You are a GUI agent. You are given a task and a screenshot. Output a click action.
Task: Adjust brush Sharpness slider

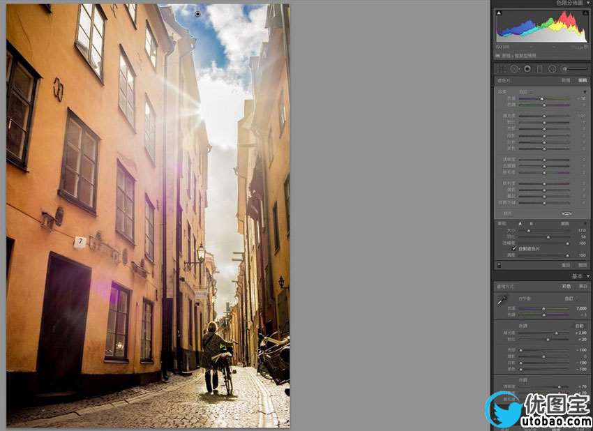pos(544,183)
